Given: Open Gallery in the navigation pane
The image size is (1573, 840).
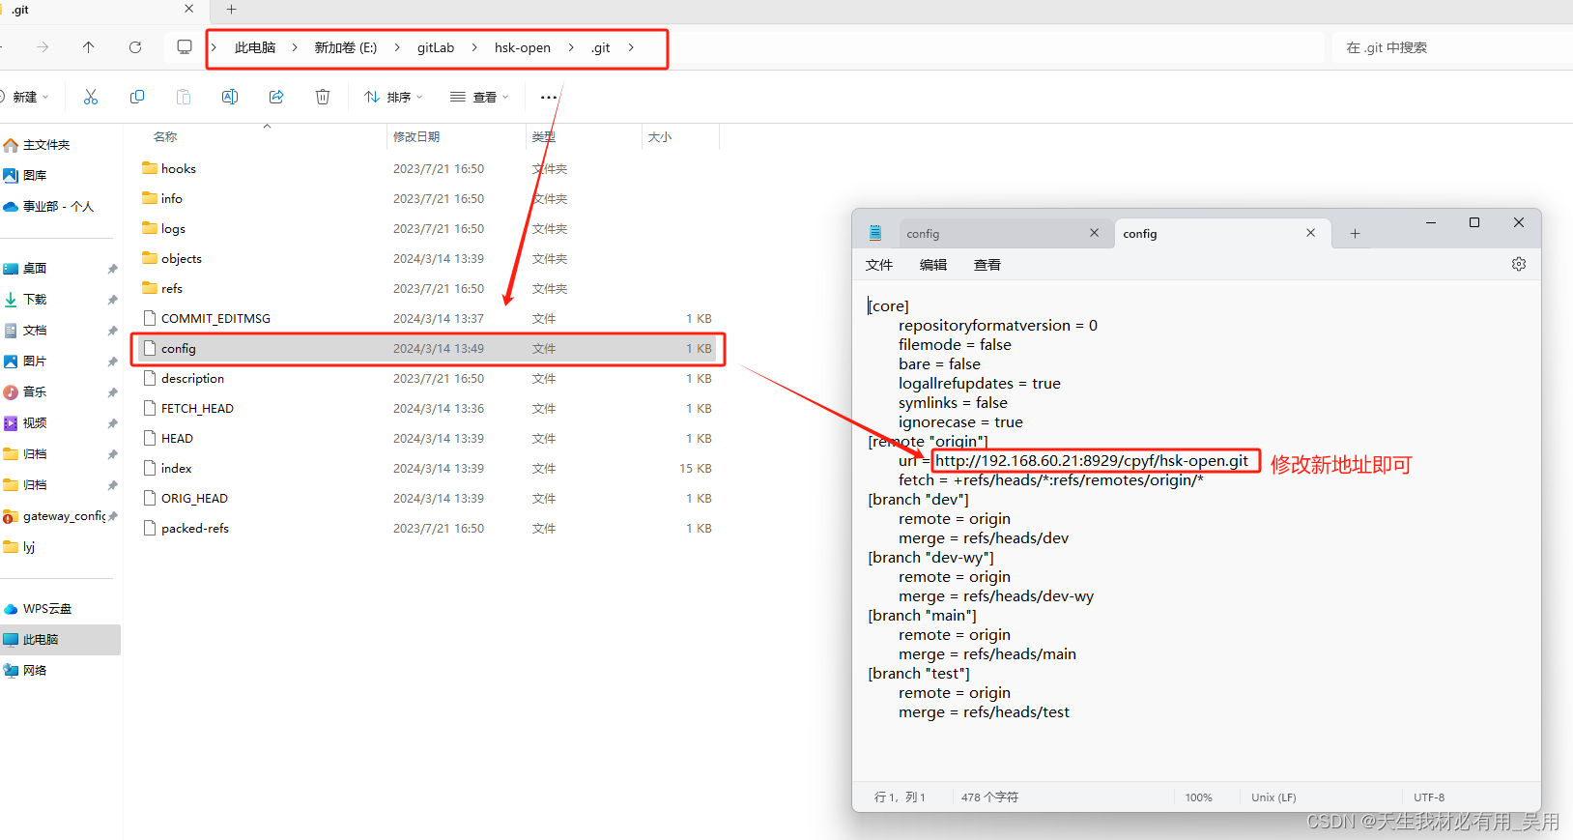Looking at the screenshot, I should coord(25,176).
